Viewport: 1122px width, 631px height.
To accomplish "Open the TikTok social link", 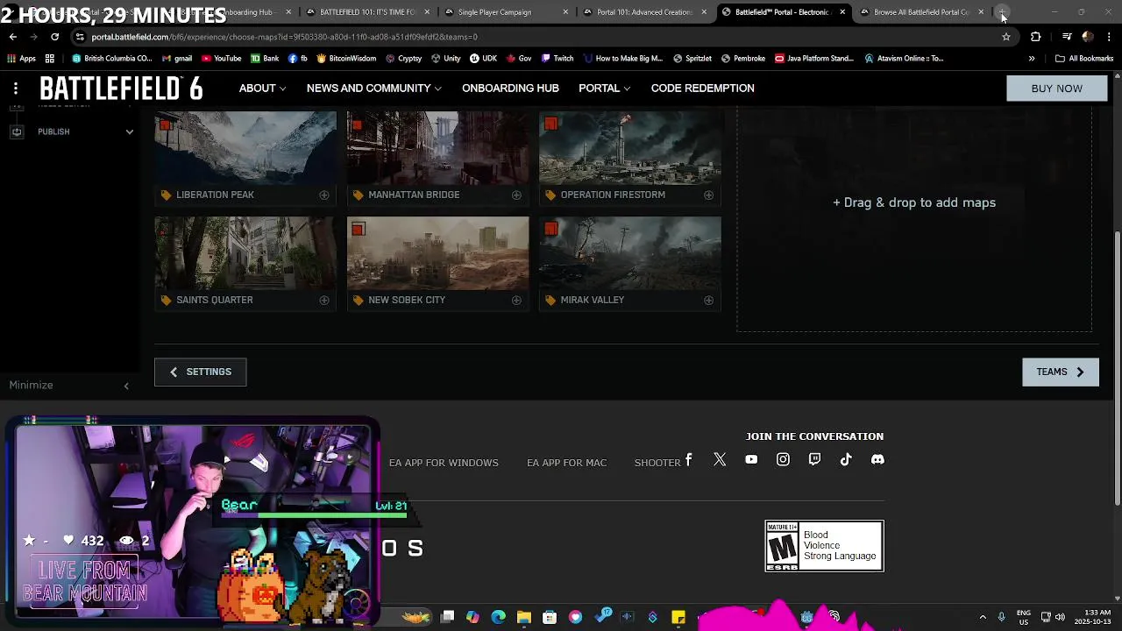I will click(x=846, y=459).
